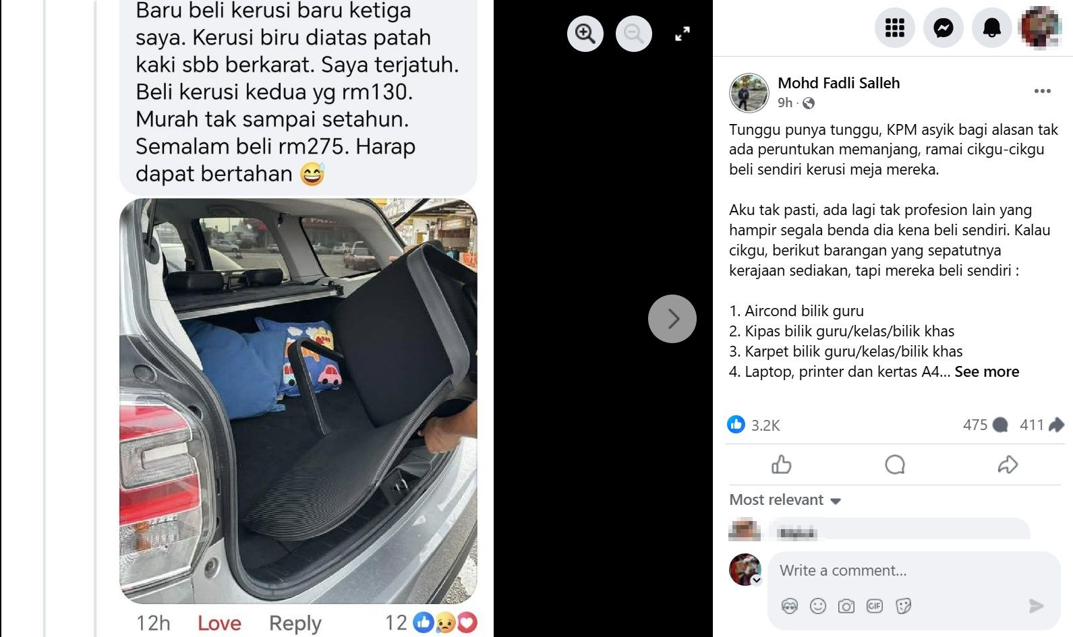Open the notifications bell

991,28
